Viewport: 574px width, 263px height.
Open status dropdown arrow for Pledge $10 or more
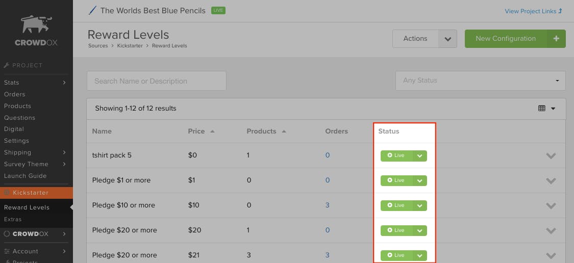pyautogui.click(x=420, y=205)
